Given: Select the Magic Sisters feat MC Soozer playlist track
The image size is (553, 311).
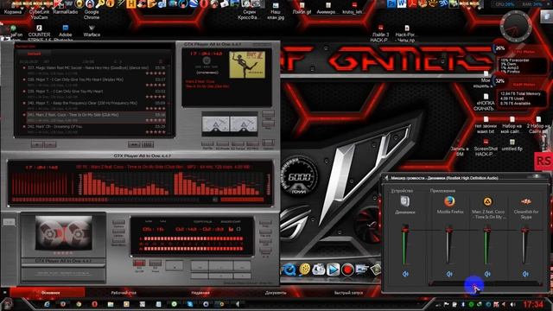Looking at the screenshot, I should point(95,70).
